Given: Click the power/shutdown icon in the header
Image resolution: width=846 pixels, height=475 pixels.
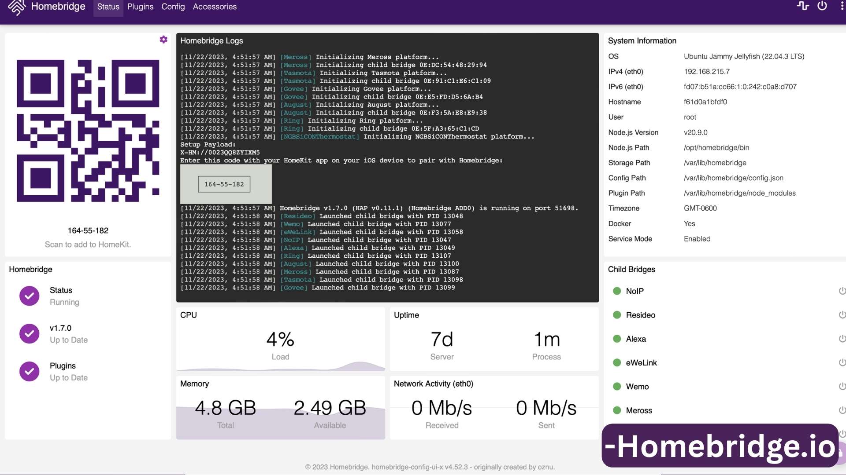Looking at the screenshot, I should [823, 6].
